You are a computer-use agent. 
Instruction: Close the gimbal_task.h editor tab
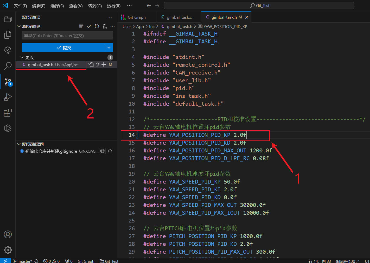coord(247,17)
